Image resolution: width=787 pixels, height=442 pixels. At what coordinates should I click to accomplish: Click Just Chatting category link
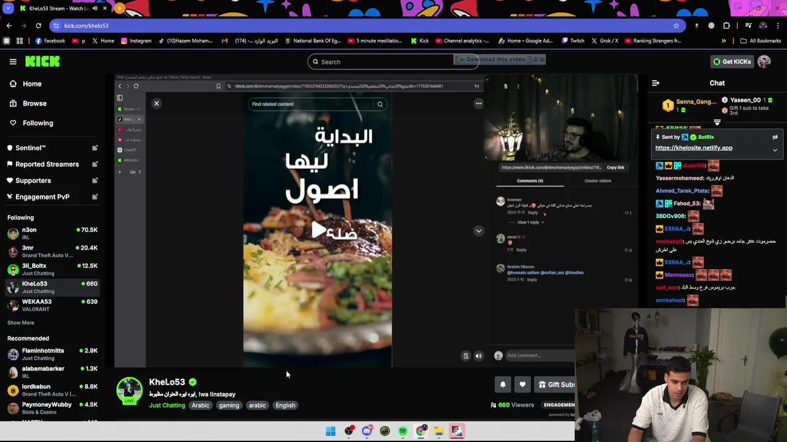tap(167, 405)
